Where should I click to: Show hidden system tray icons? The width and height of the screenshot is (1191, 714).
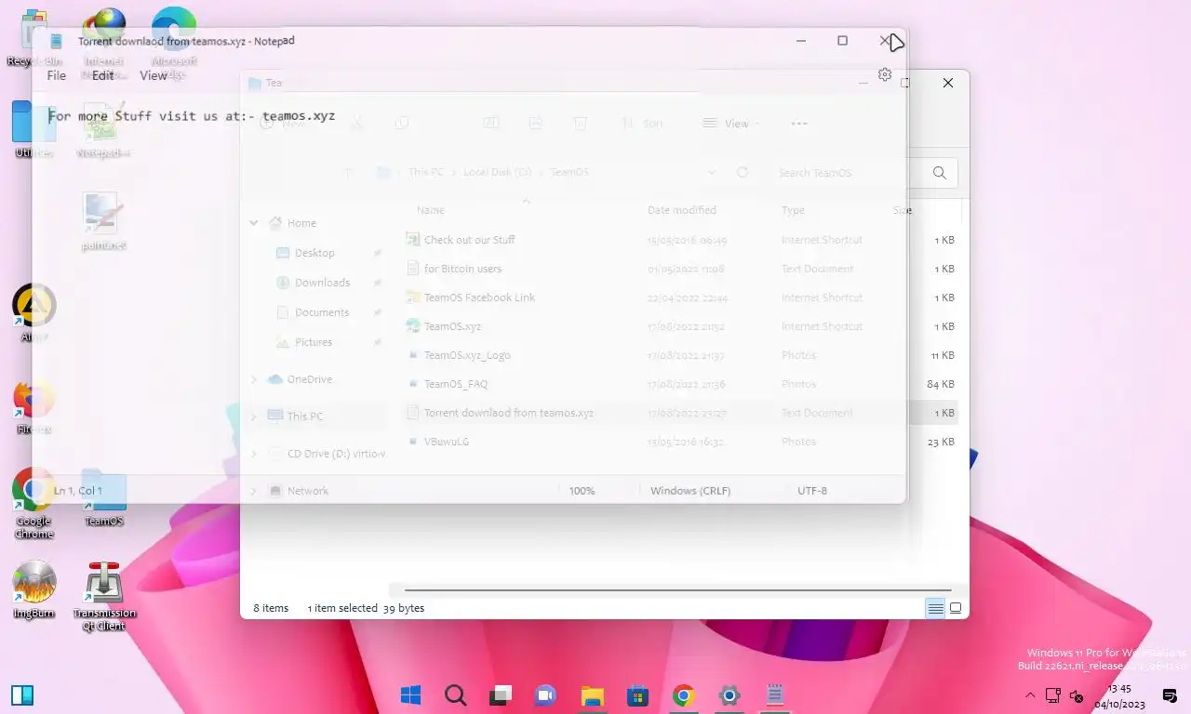(1029, 695)
